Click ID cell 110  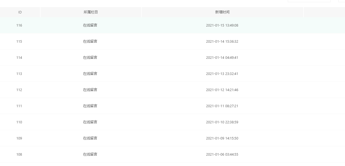click(19, 122)
